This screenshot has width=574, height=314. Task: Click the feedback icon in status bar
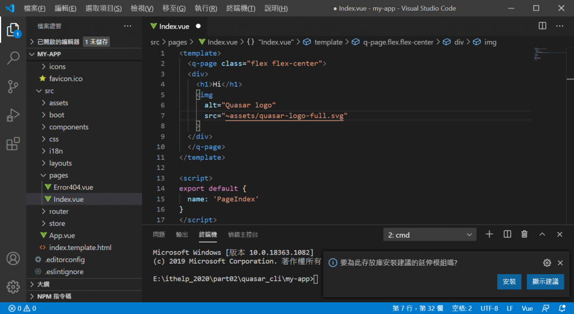[x=545, y=308]
